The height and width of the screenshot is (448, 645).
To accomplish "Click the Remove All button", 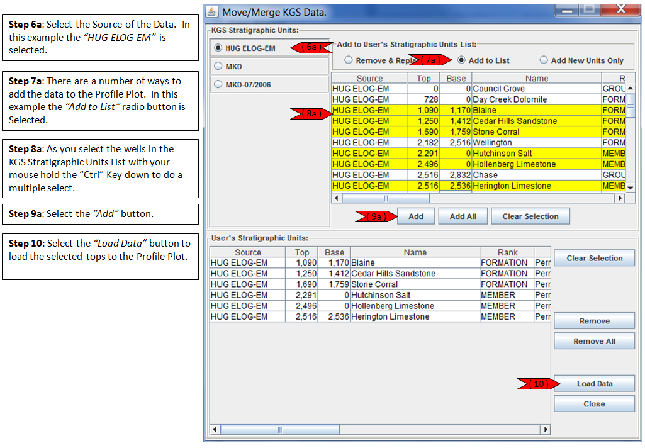I will pyautogui.click(x=595, y=340).
